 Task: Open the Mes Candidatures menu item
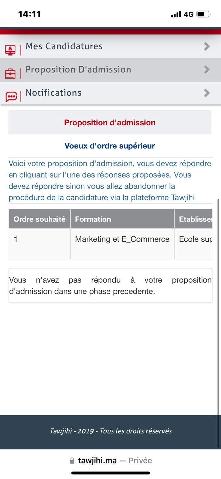[x=64, y=46]
